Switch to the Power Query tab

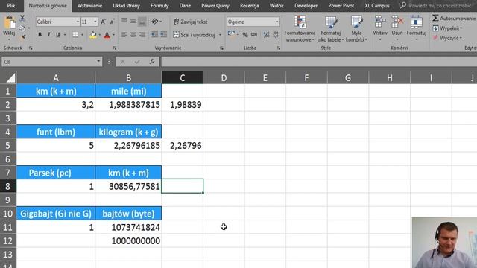215,5
